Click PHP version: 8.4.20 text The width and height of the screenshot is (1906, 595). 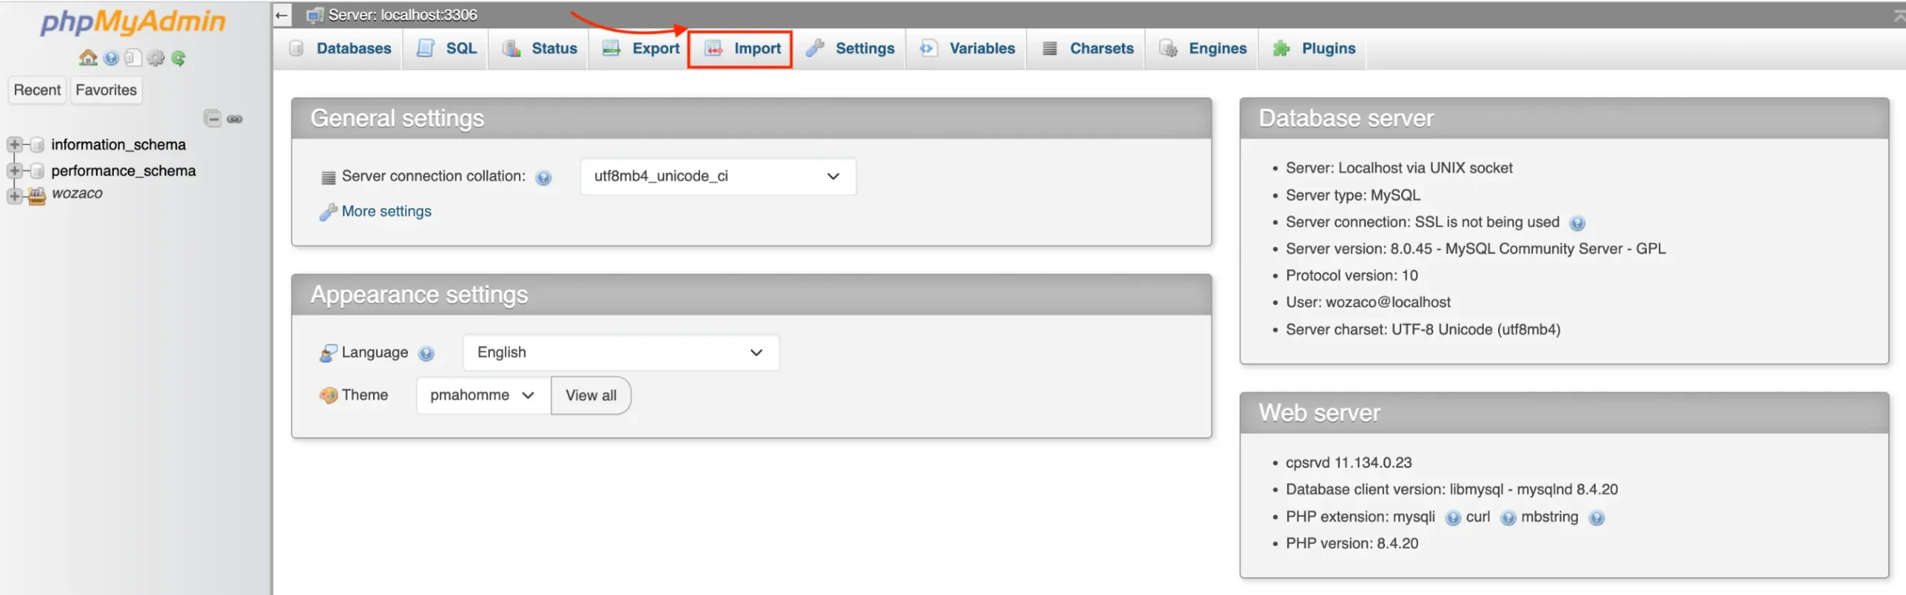click(x=1351, y=543)
